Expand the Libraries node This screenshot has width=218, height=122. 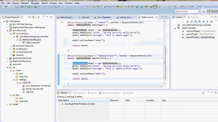(11, 55)
